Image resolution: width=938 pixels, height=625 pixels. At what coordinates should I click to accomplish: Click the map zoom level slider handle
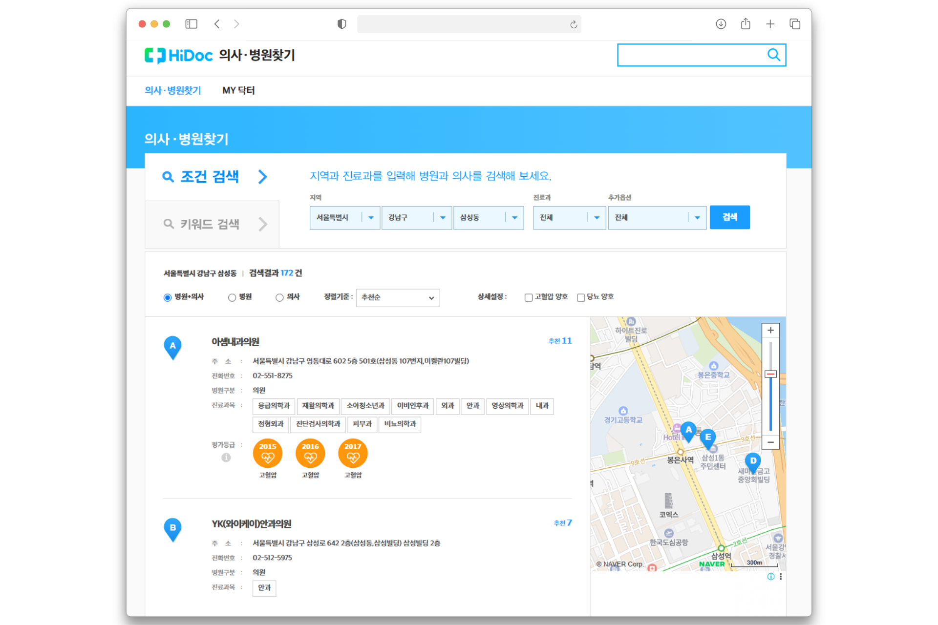770,374
